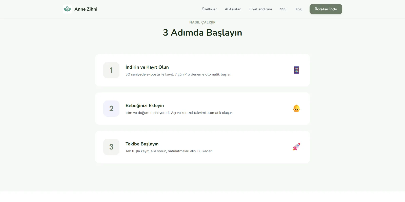This screenshot has width=405, height=202.
Task: Click the Ücretsiz İndir button
Action: point(326,9)
